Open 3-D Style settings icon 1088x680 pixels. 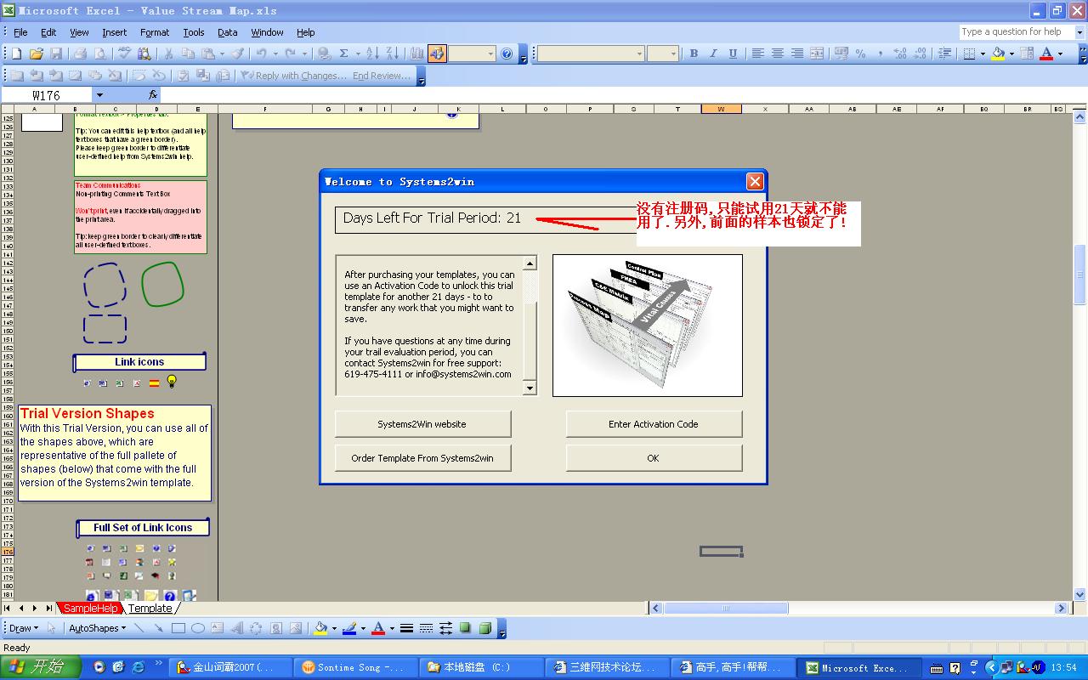click(484, 628)
